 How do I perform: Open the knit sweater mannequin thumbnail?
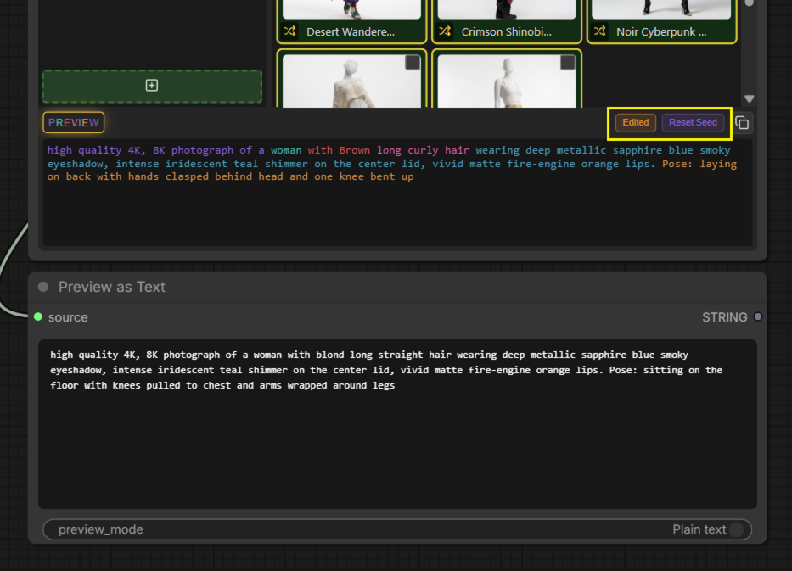[x=351, y=81]
